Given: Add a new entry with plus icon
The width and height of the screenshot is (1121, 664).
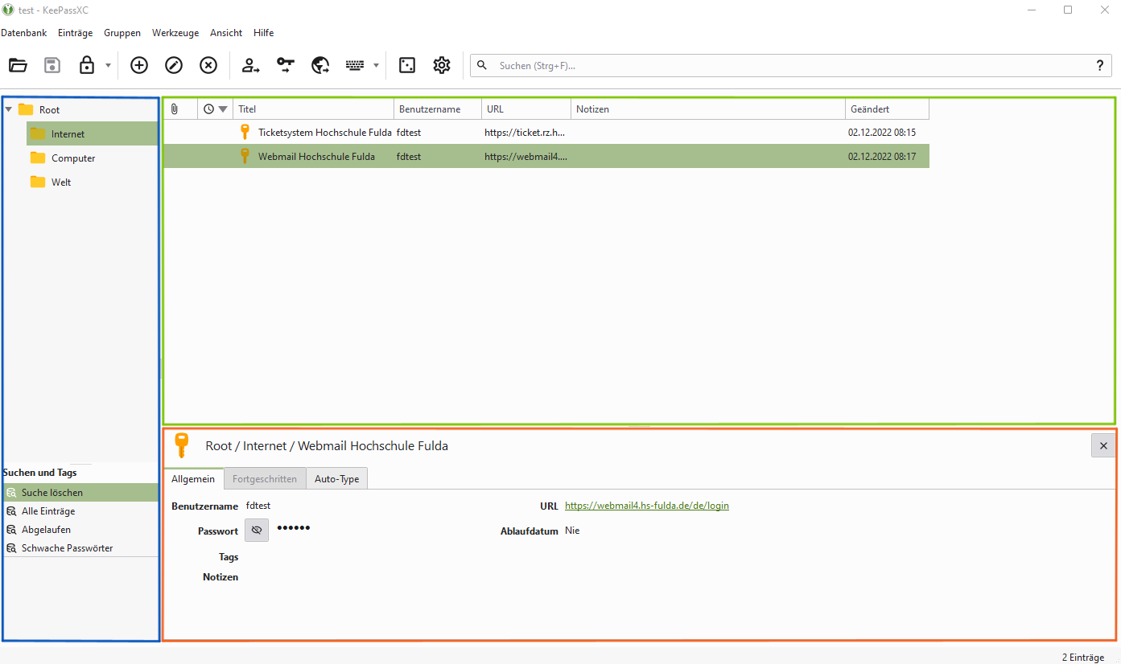Looking at the screenshot, I should [139, 66].
